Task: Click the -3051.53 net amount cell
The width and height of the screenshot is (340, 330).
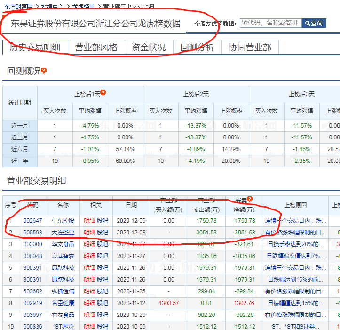Action: [x=244, y=232]
